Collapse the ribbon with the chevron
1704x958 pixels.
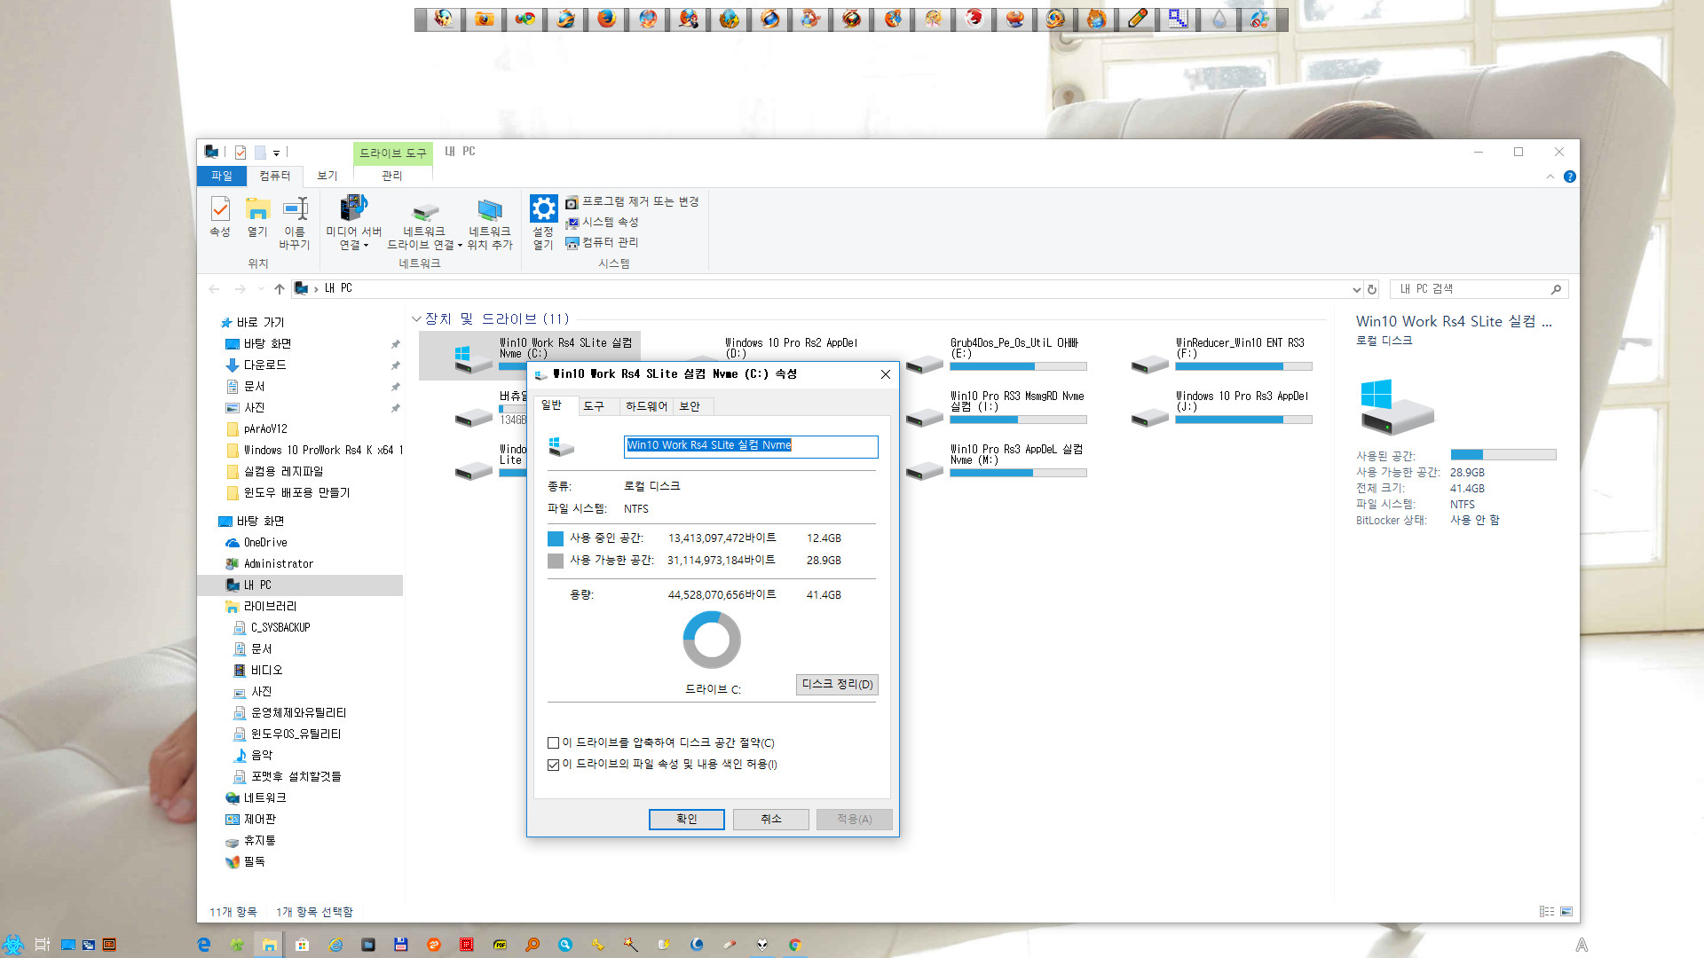coord(1550,177)
